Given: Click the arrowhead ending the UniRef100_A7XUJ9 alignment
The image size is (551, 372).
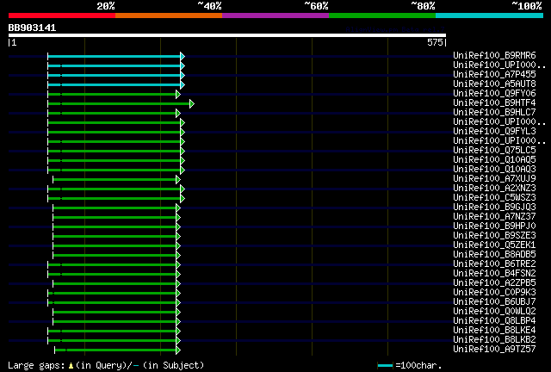Looking at the screenshot, I should [178, 180].
